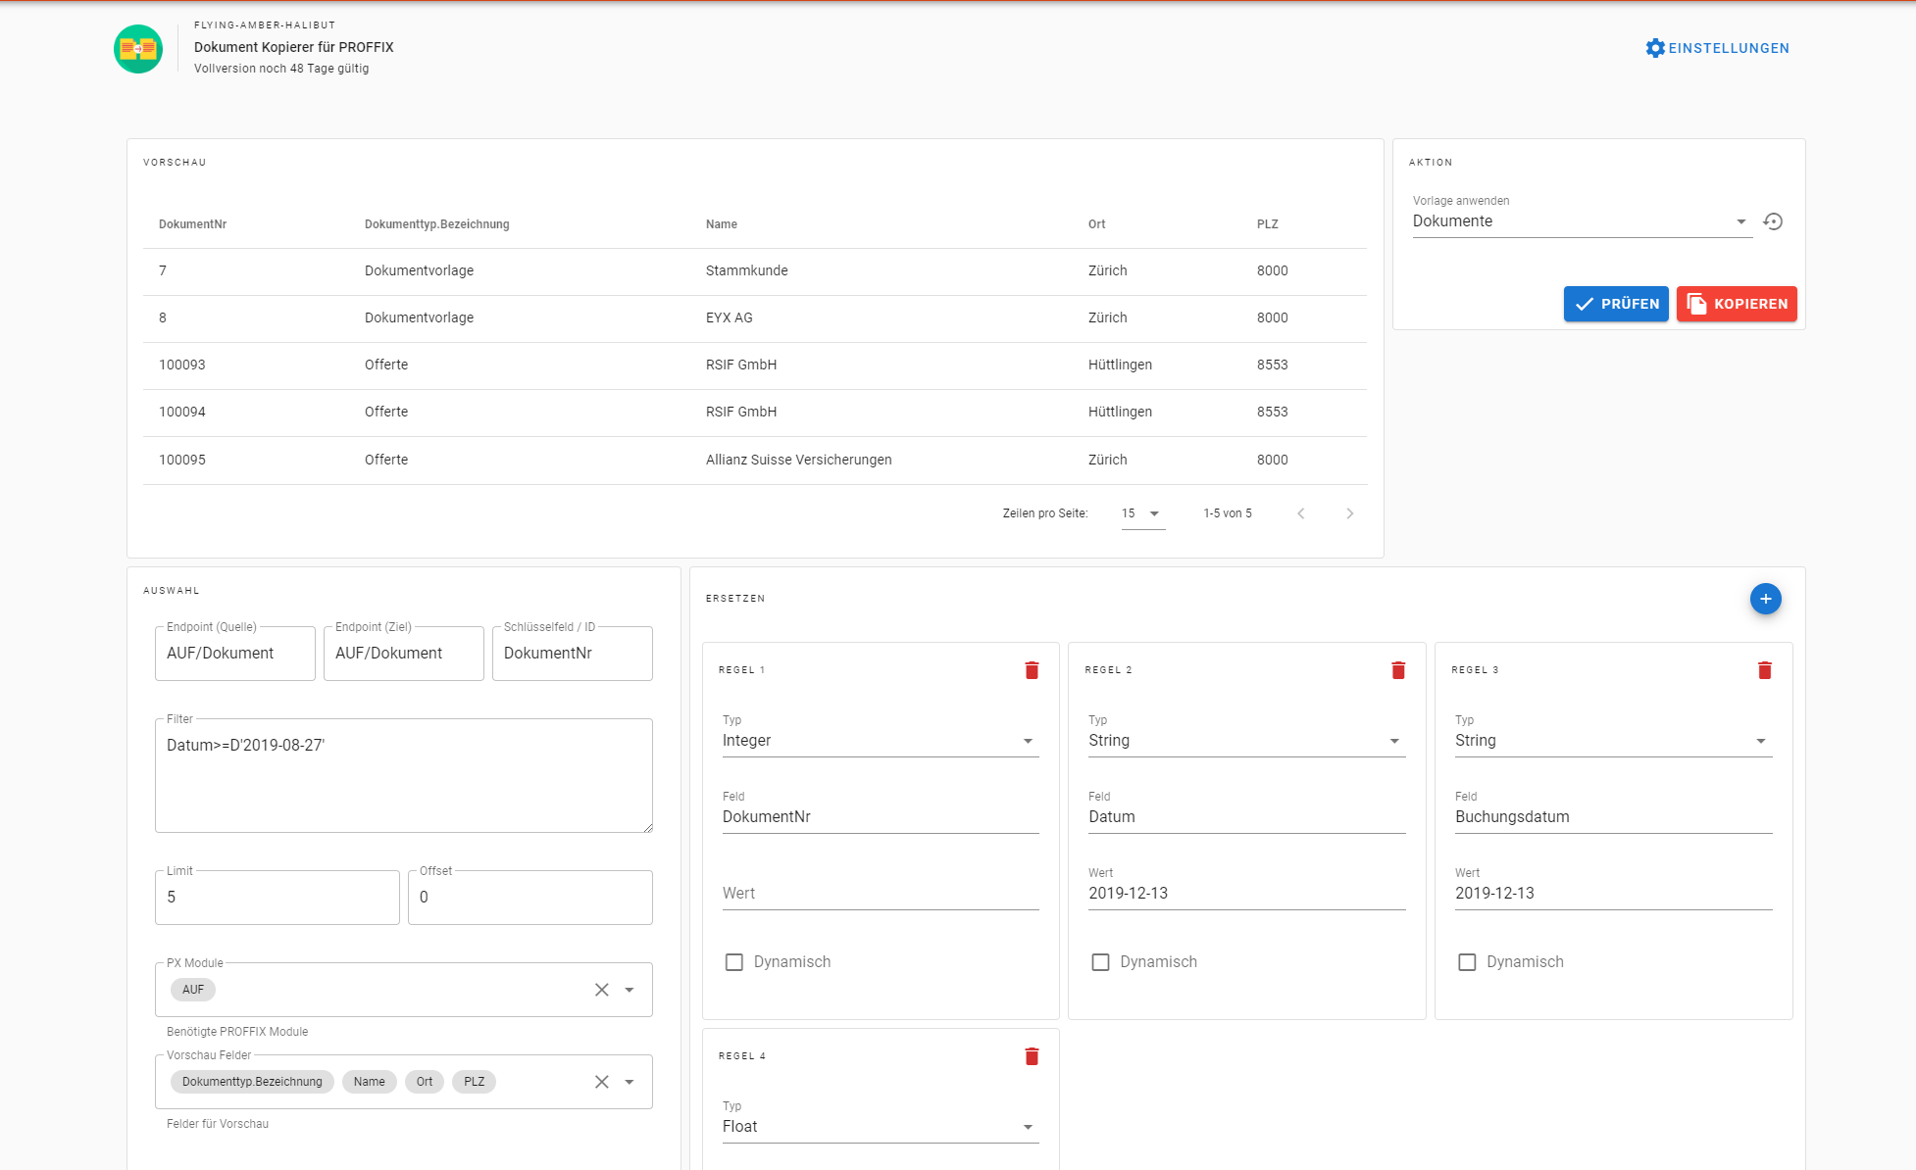Click the Kopieren button
1916x1170 pixels.
[1737, 304]
